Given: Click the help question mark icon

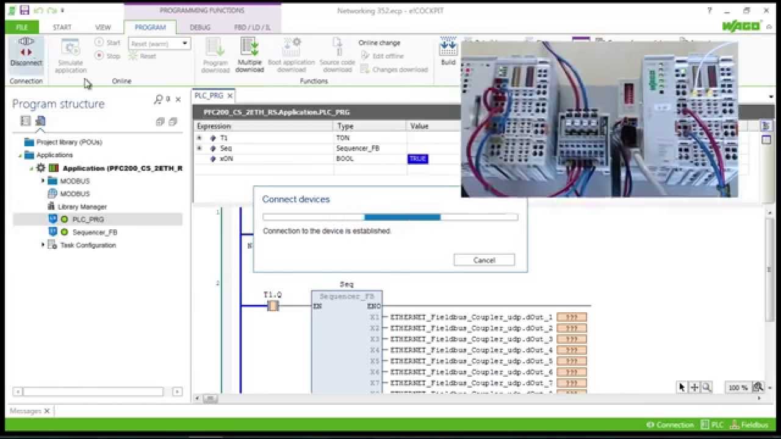Looking at the screenshot, I should (710, 10).
